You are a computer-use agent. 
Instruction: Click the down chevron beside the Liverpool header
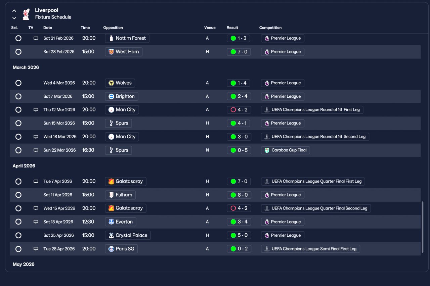click(x=14, y=18)
